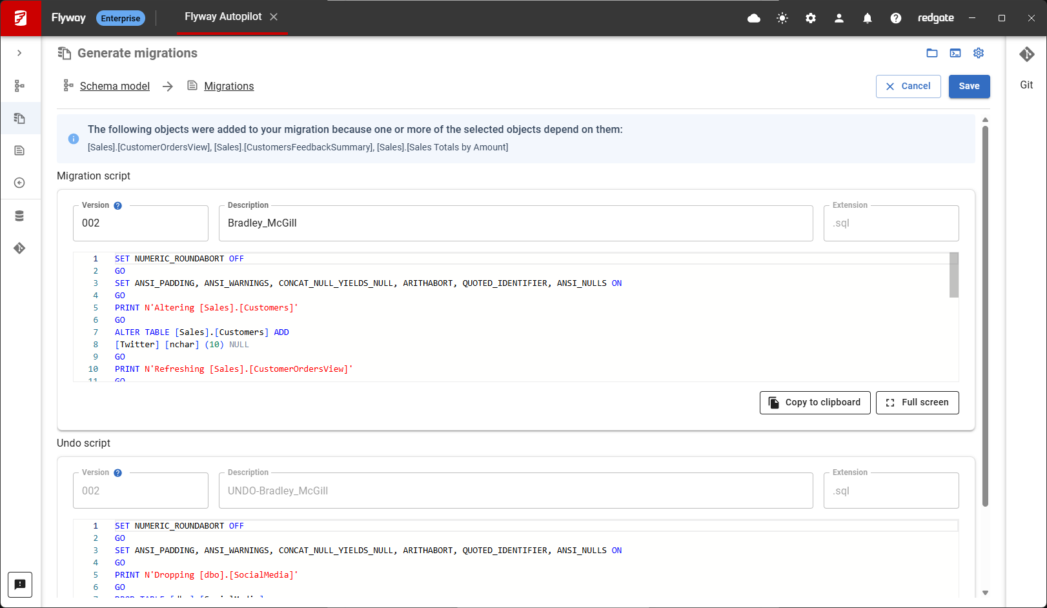The height and width of the screenshot is (608, 1047).
Task: Open project settings gear in header
Action: tap(979, 53)
